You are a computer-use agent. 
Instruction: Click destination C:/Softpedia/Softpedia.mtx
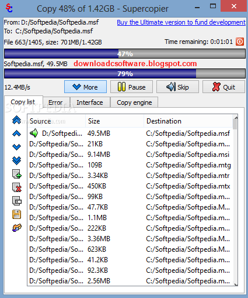tap(188, 186)
